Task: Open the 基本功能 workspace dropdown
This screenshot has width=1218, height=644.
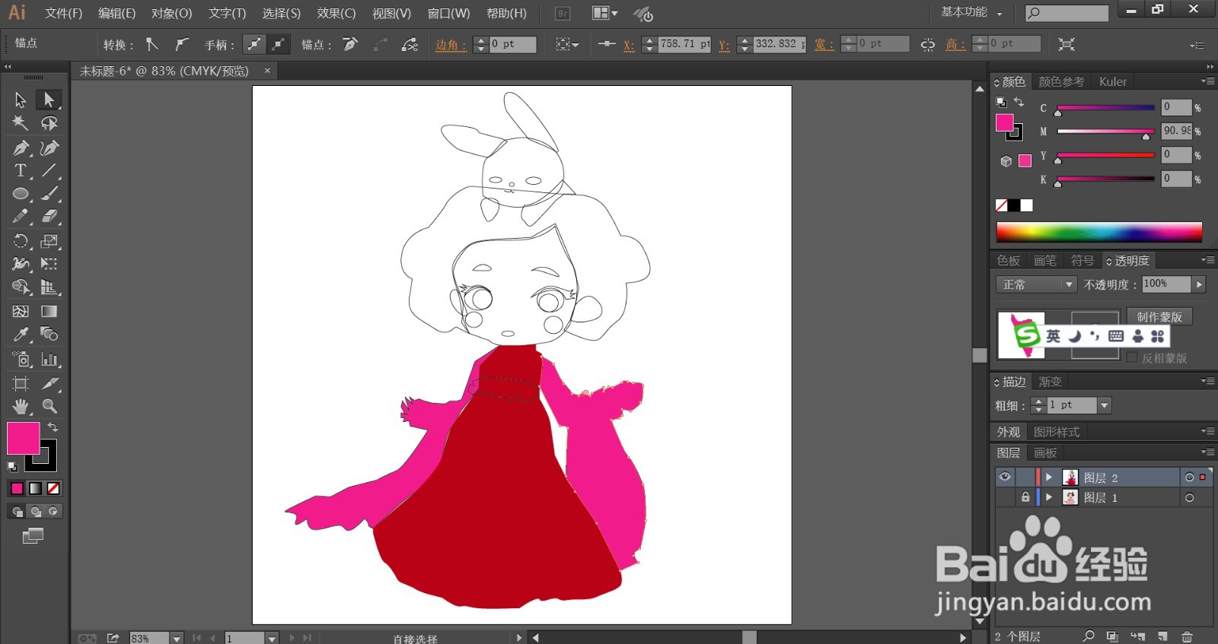Action: (x=972, y=12)
